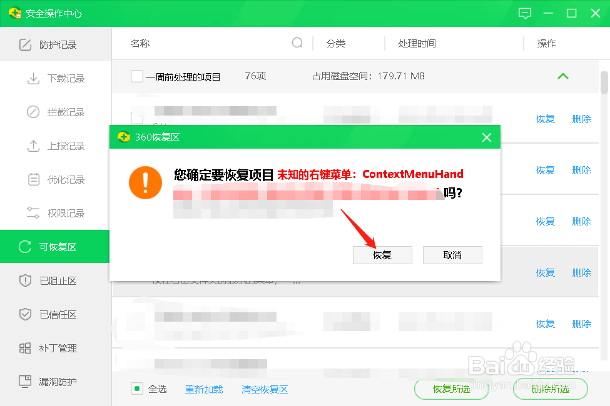Click 恢复 link in the second list row
The image size is (610, 406).
click(x=546, y=170)
